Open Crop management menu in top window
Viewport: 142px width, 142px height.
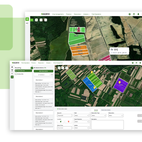tap(58, 14)
